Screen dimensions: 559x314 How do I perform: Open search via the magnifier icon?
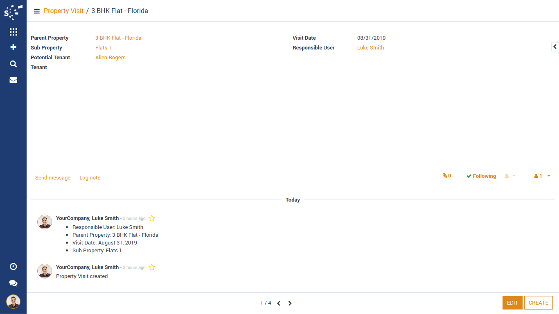click(x=13, y=64)
